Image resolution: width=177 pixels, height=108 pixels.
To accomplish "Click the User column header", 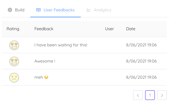I will coord(109,29).
